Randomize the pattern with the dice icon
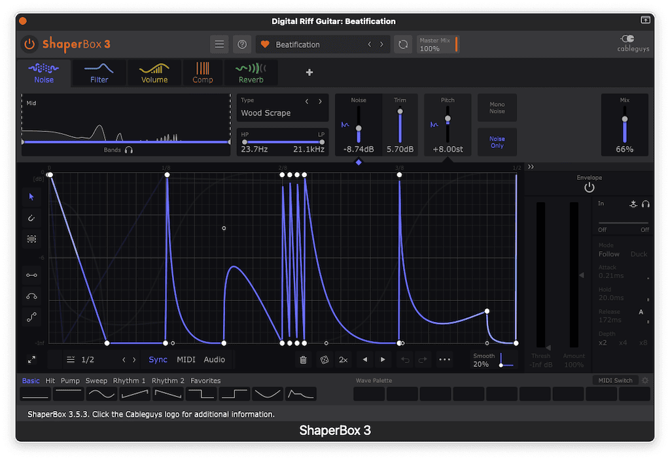 pos(325,359)
